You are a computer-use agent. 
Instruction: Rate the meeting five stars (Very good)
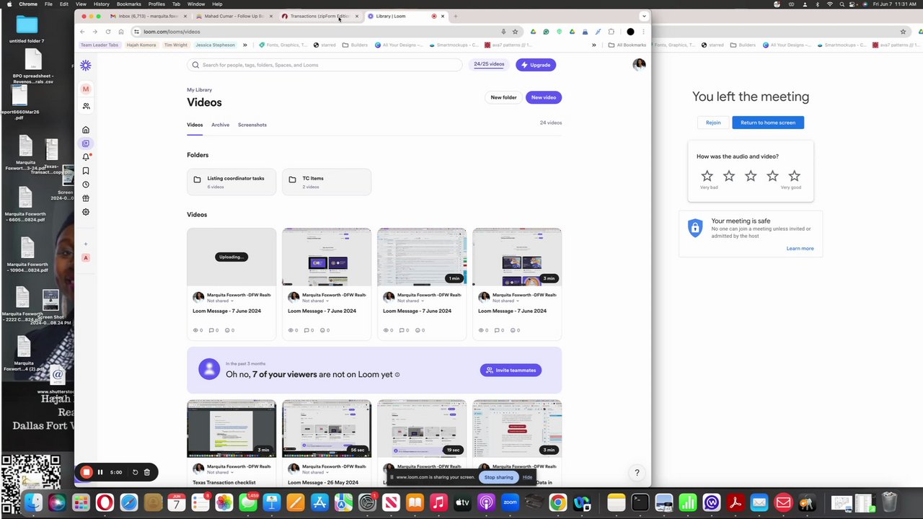click(x=794, y=176)
